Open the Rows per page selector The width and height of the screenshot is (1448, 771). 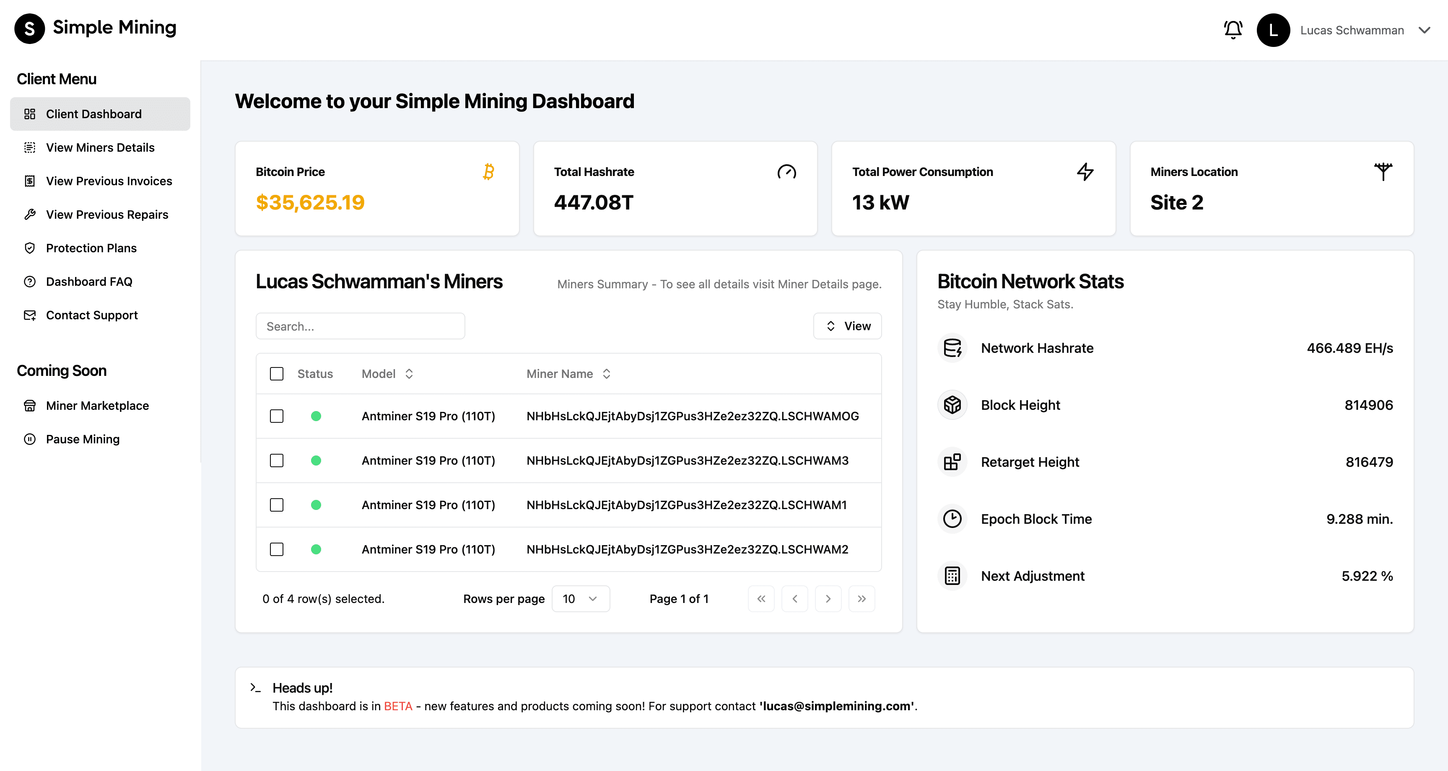point(581,598)
